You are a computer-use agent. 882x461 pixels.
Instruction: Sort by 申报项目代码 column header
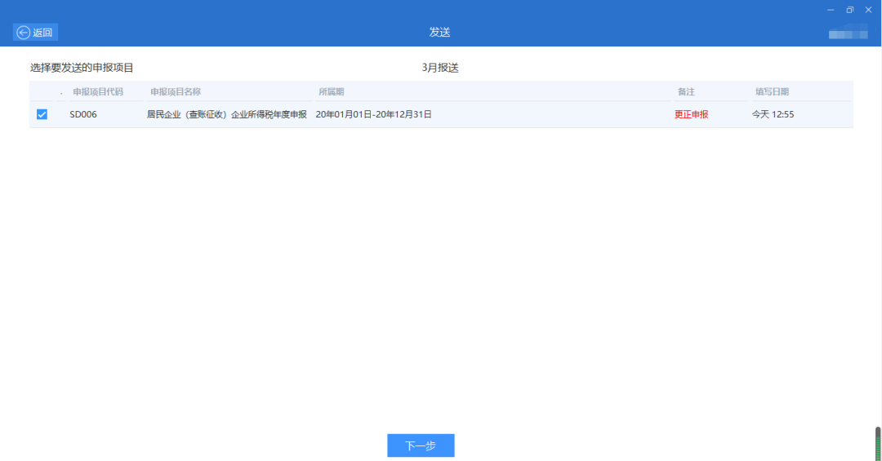pyautogui.click(x=98, y=91)
